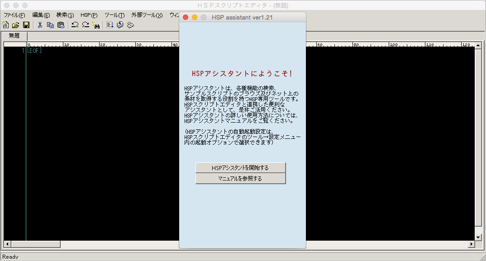Viewport: 486px width, 261px height.
Task: Open keyword search with the binoculars icon
Action: [x=96, y=25]
